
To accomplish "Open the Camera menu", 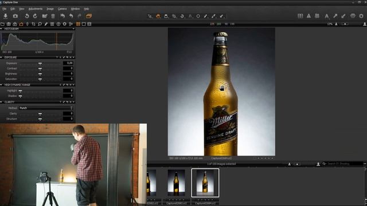I will 62,9.
